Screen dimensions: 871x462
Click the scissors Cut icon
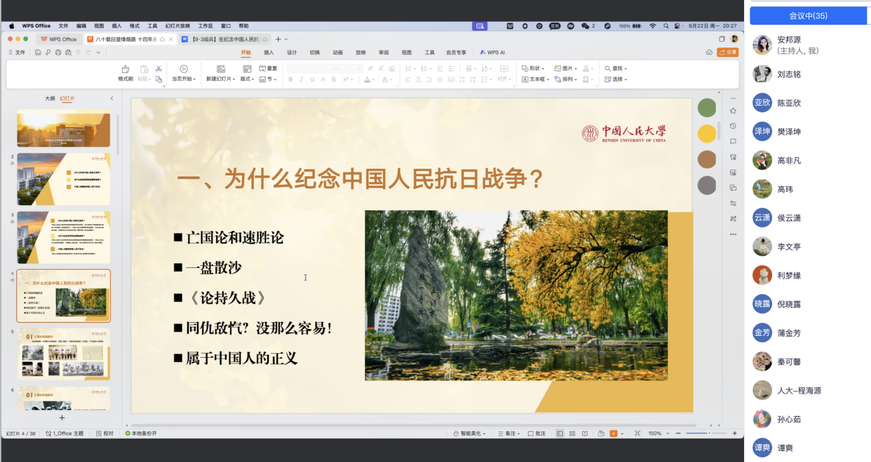(x=159, y=69)
